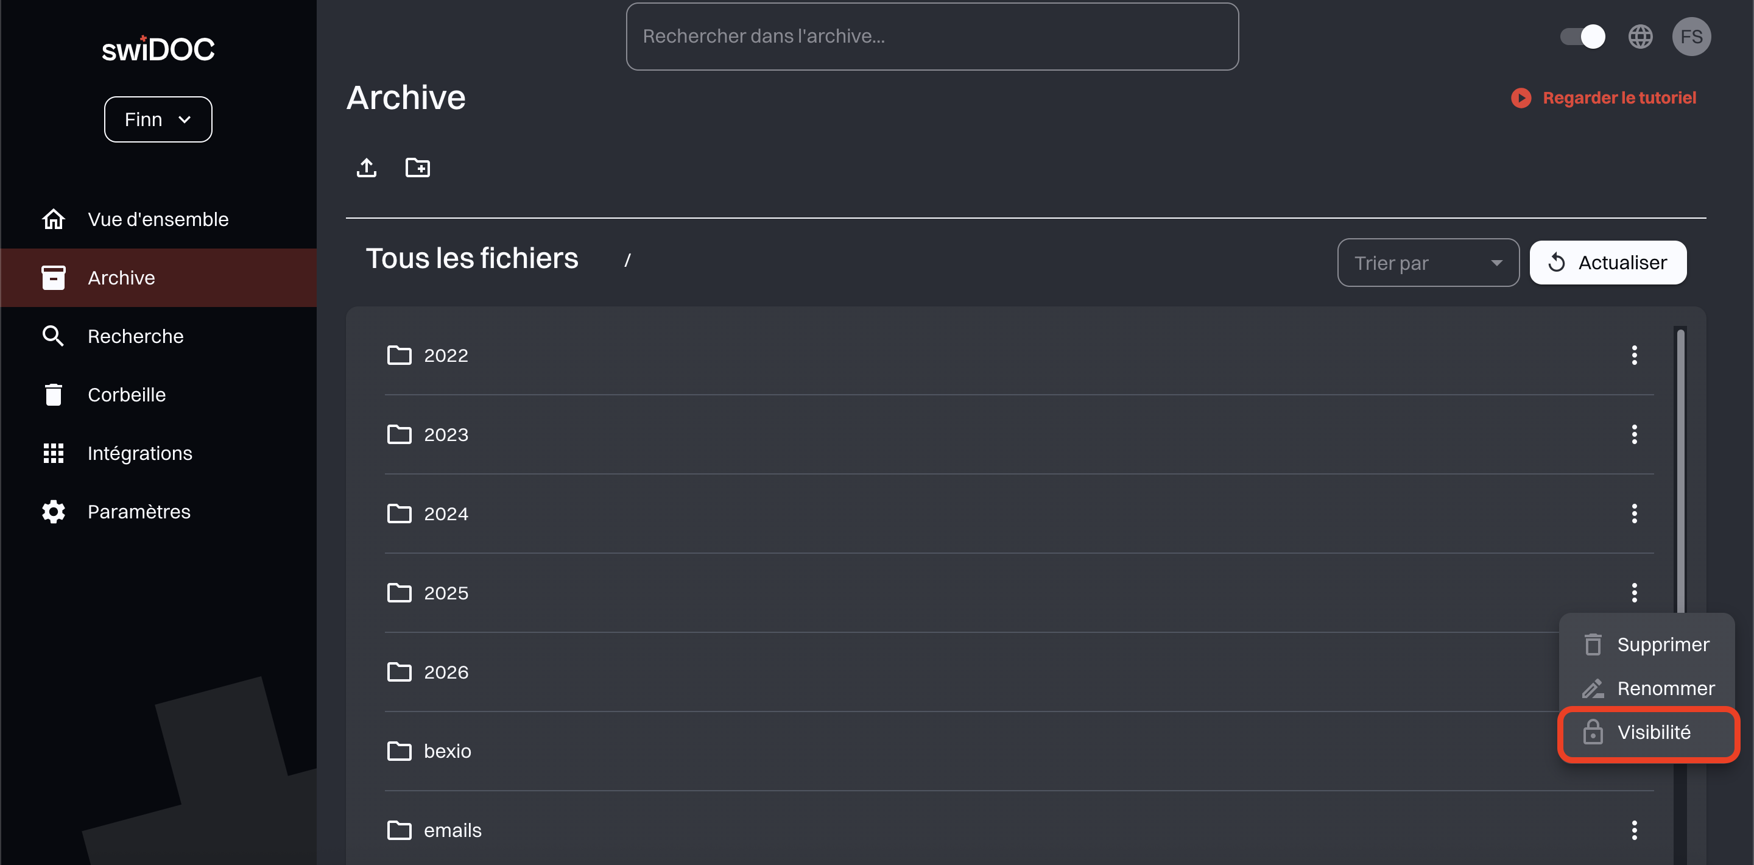Click the create new folder icon
This screenshot has width=1754, height=865.
click(x=417, y=168)
